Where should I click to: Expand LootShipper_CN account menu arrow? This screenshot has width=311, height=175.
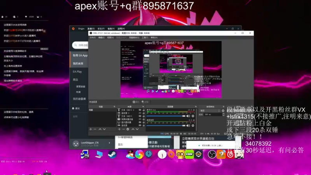pyautogui.click(x=110, y=143)
